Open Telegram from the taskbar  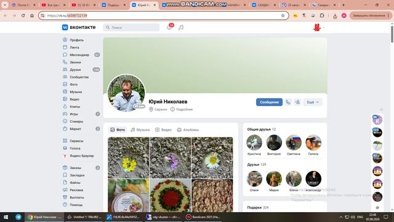[x=18, y=217]
